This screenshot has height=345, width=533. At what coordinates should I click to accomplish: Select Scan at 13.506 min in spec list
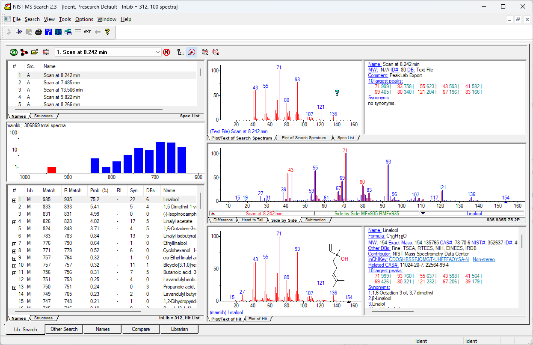pyautogui.click(x=63, y=90)
